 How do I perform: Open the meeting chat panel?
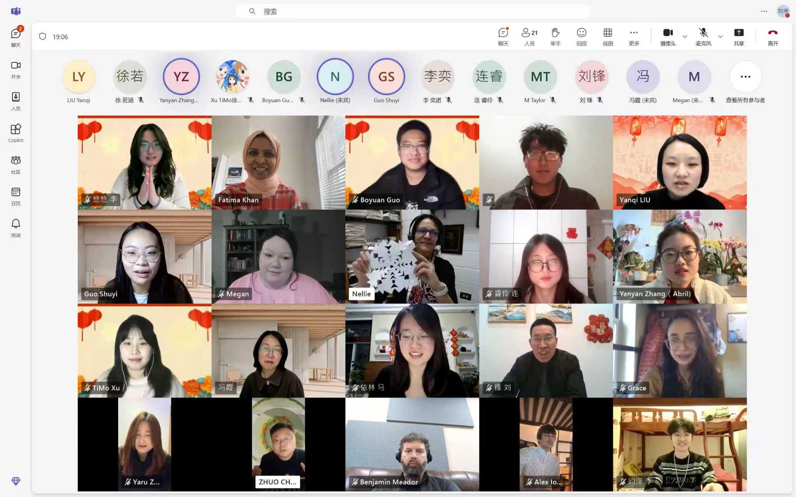click(503, 36)
